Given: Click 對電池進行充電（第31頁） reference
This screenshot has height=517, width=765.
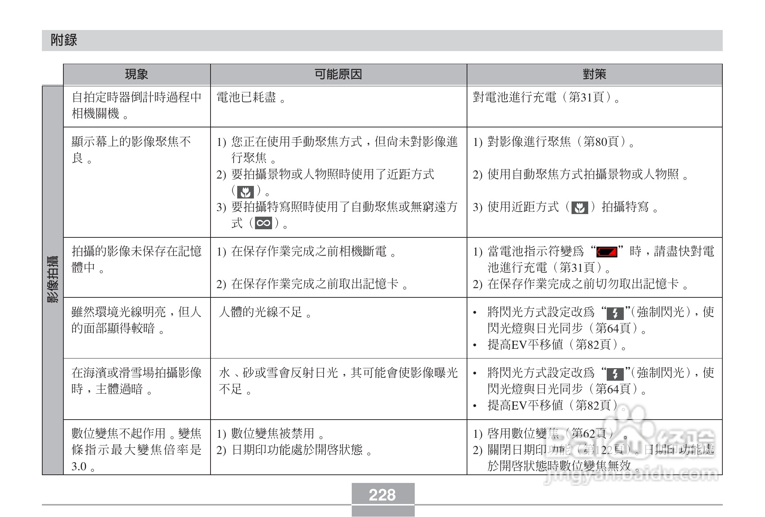Looking at the screenshot, I should tap(542, 97).
